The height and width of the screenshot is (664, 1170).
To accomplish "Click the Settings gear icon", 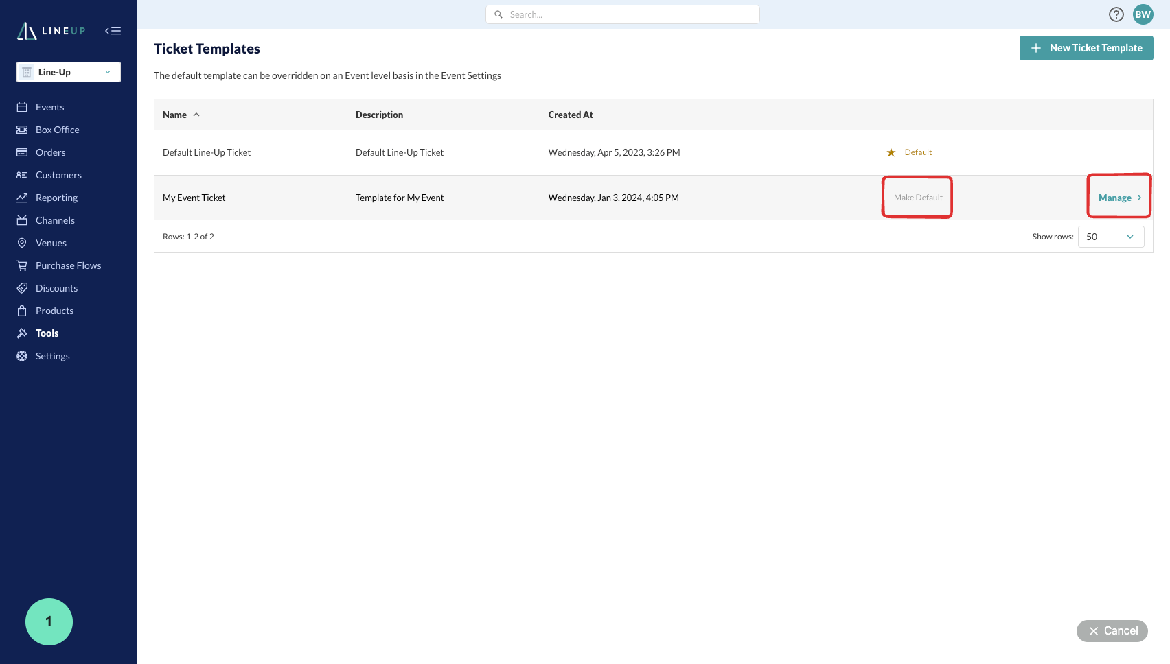I will 22,356.
